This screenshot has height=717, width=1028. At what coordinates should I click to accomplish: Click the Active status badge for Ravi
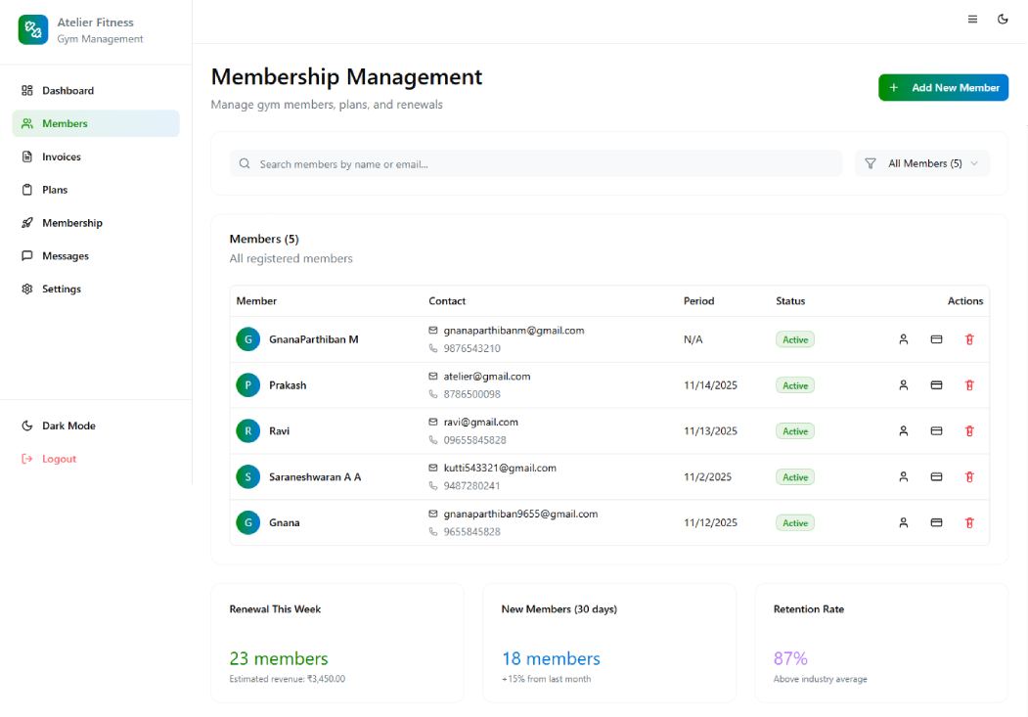(x=795, y=431)
